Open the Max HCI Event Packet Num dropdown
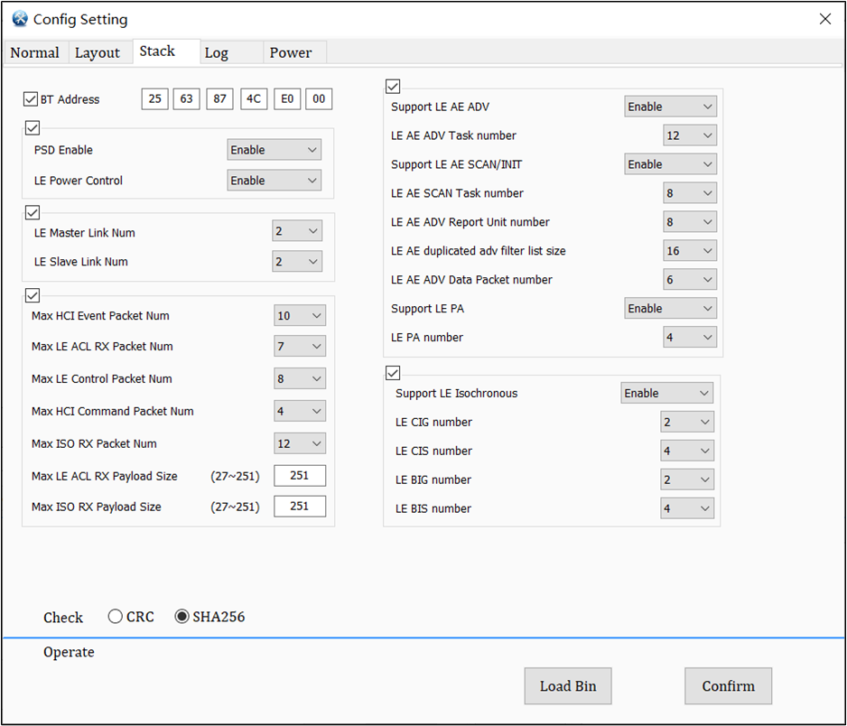847x726 pixels. [x=299, y=315]
